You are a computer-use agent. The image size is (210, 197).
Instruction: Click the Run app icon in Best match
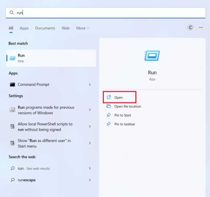pos(13,58)
